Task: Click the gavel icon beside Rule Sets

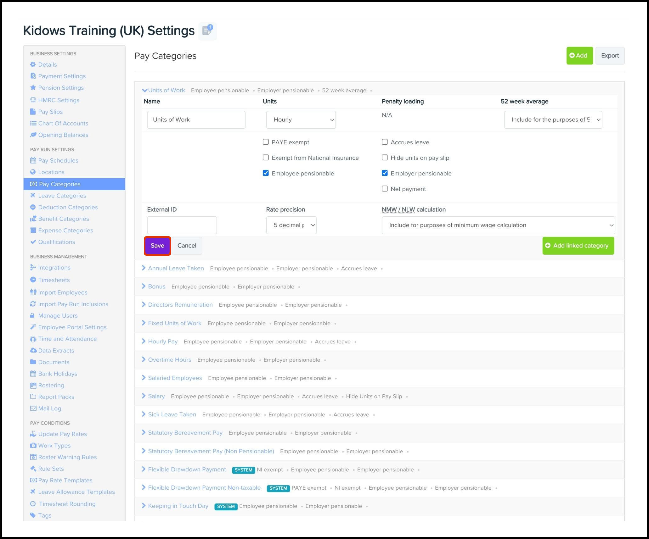Action: [x=33, y=469]
